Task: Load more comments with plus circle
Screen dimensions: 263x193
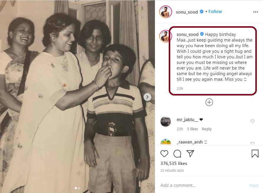Action: [x=209, y=102]
